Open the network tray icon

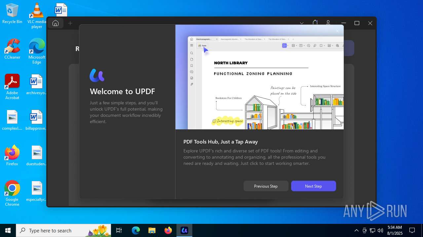372,230
